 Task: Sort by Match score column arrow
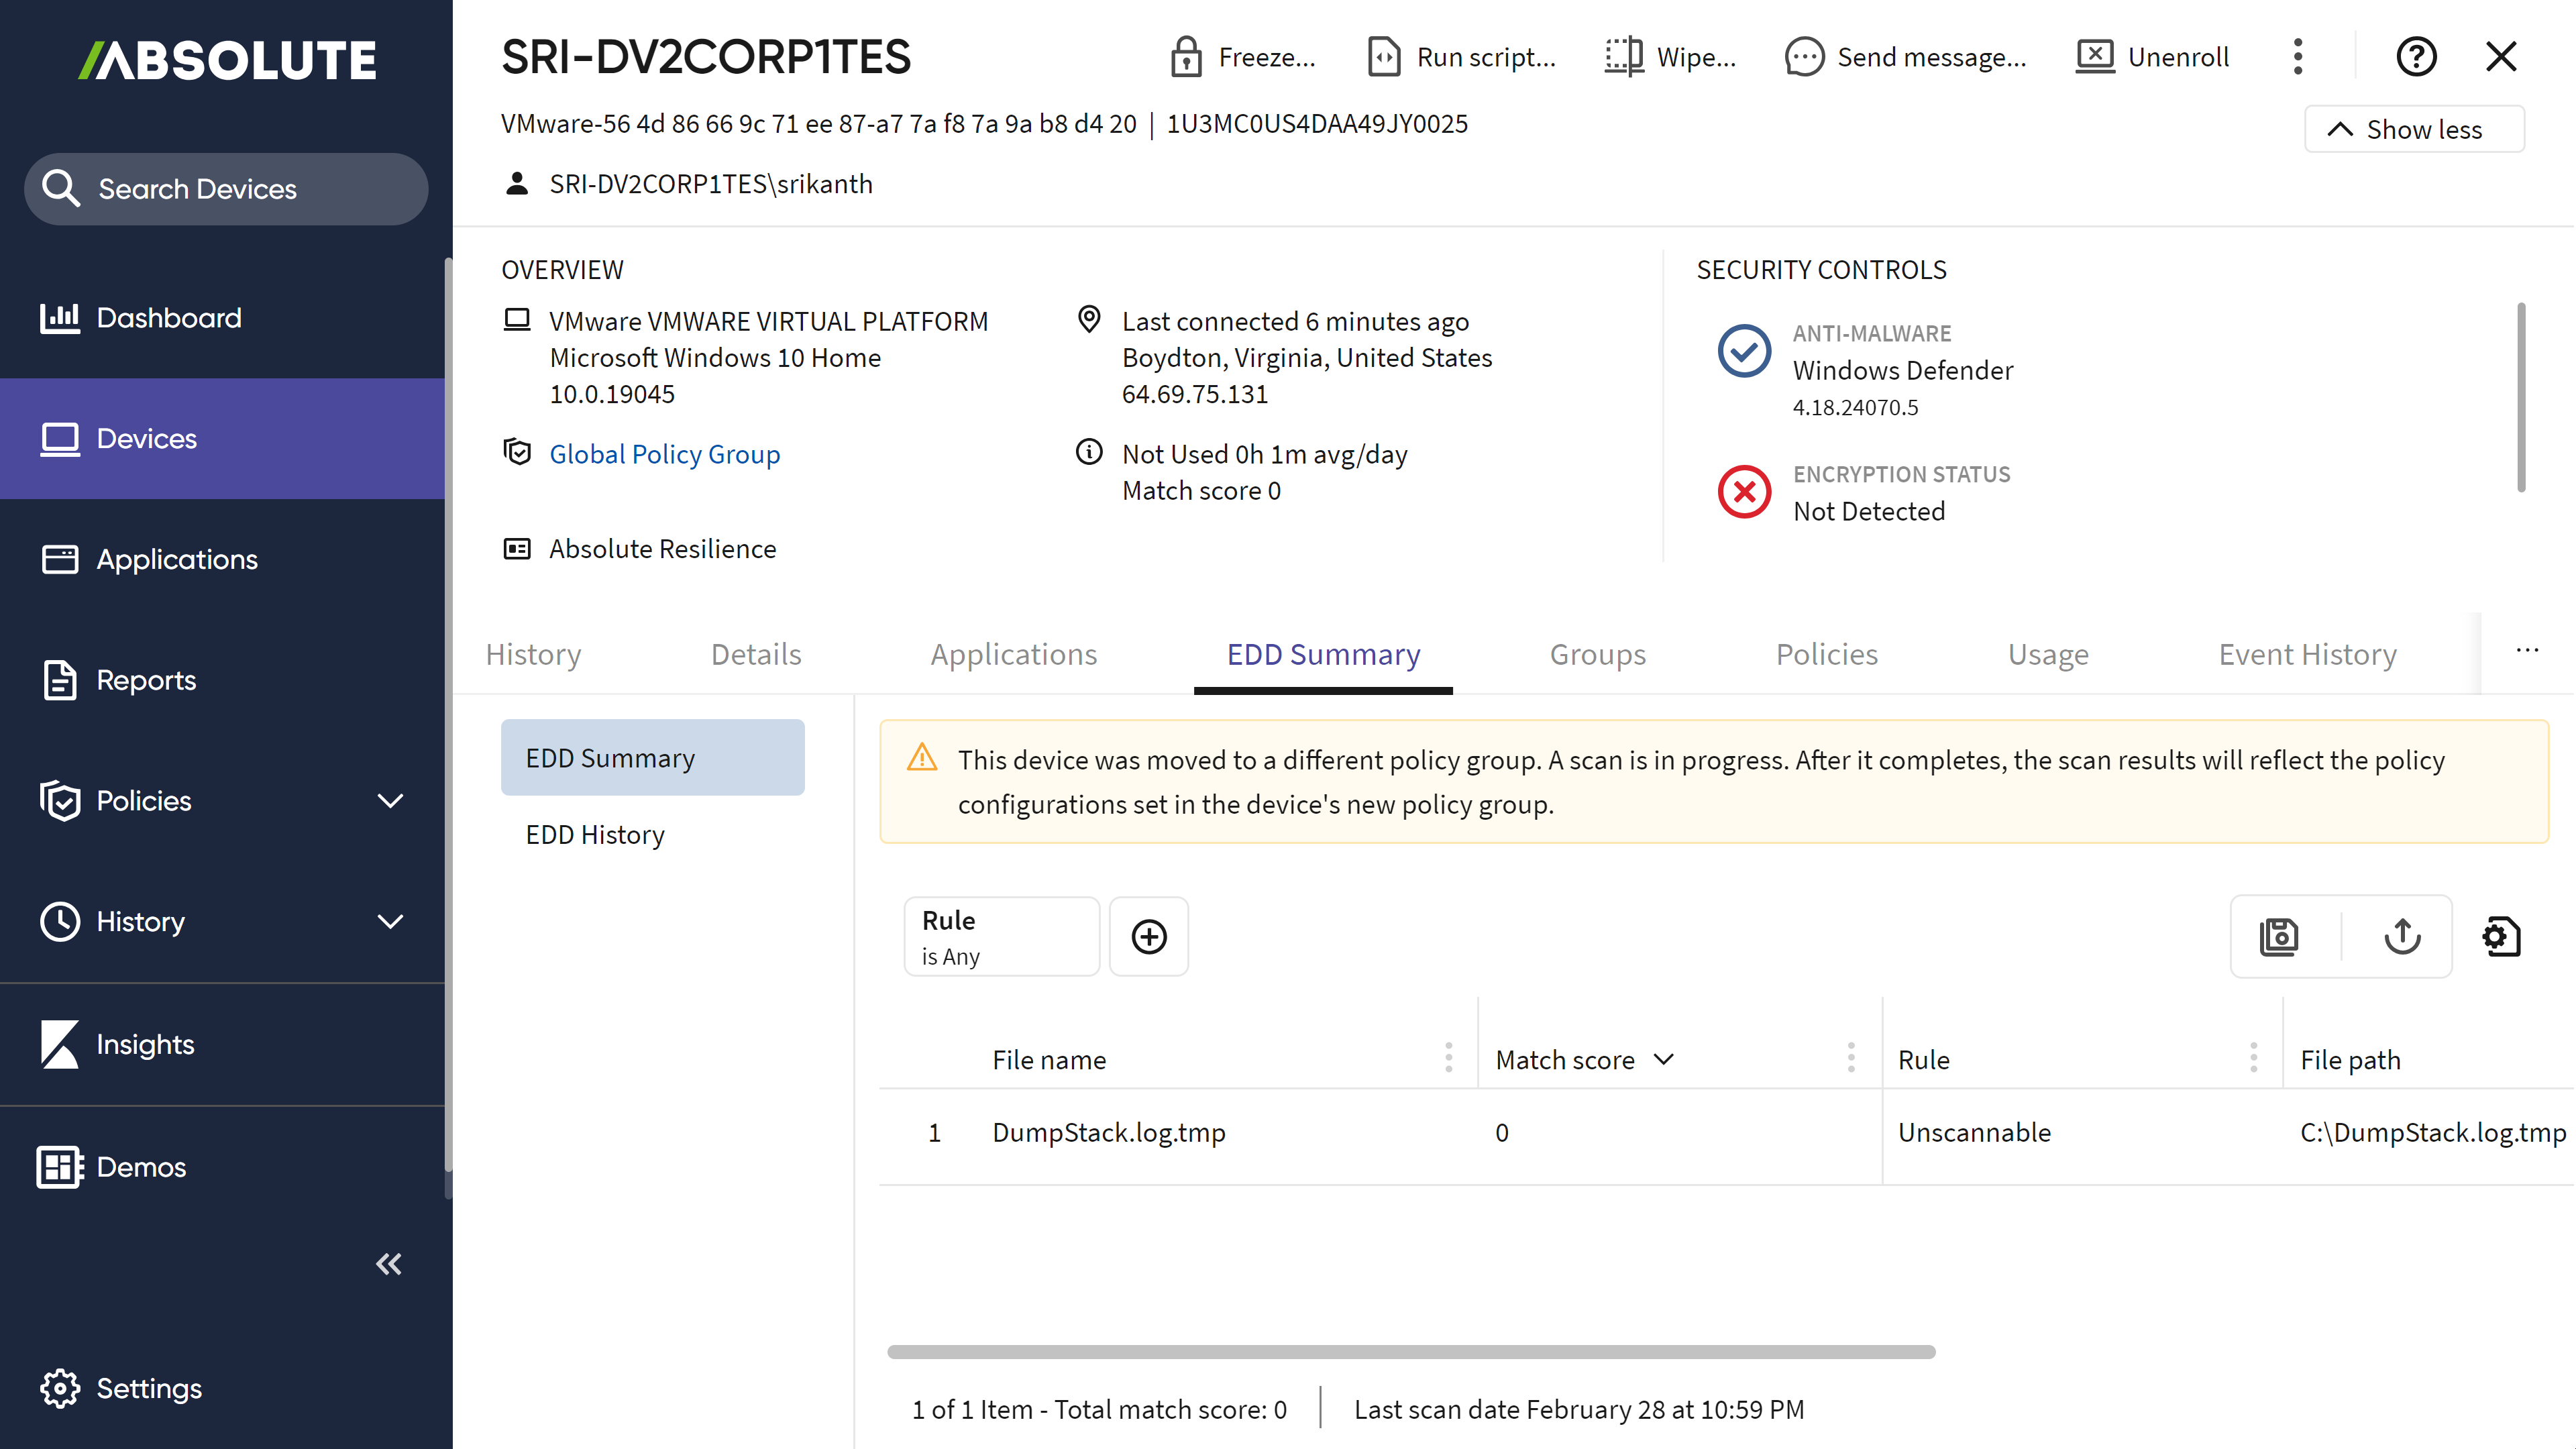(1664, 1060)
